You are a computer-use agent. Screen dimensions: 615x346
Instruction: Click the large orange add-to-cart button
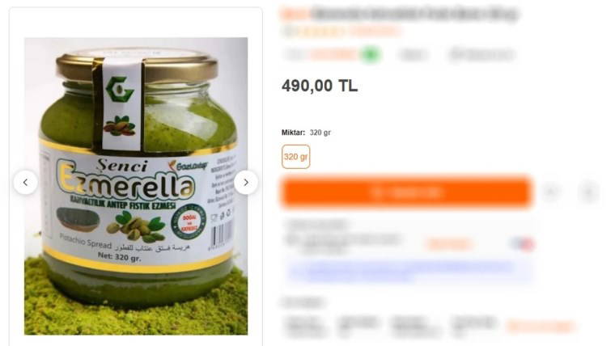tap(406, 192)
